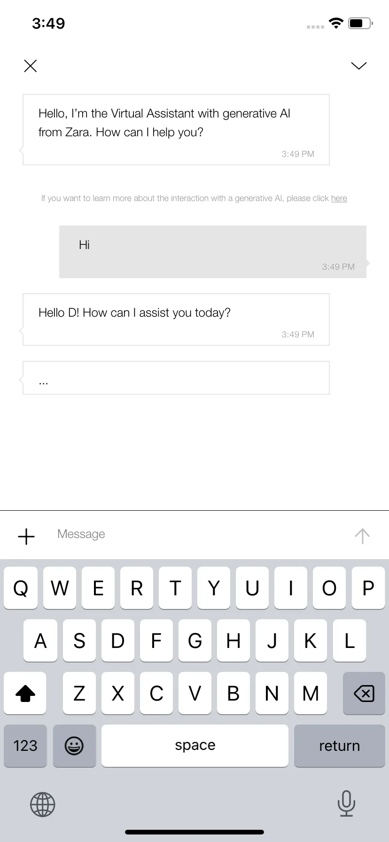Tap the return key
This screenshot has width=389, height=842.
tap(340, 746)
